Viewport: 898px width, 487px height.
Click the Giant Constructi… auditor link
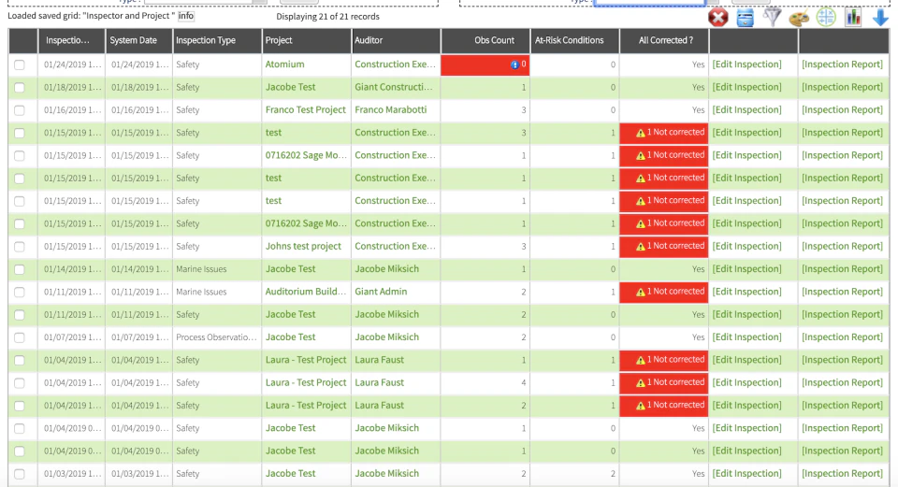click(394, 87)
